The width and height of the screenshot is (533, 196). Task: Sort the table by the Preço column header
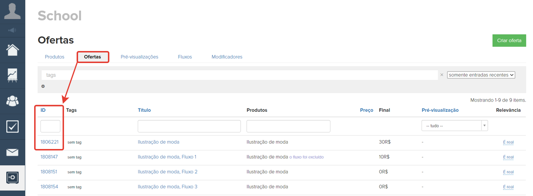[x=366, y=110]
